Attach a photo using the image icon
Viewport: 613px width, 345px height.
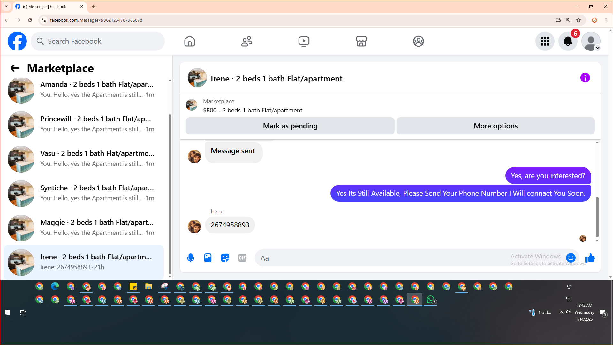point(208,258)
